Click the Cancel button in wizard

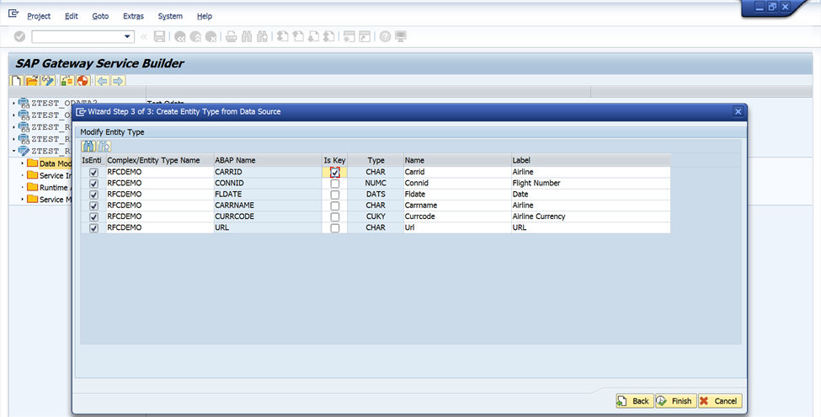(720, 401)
